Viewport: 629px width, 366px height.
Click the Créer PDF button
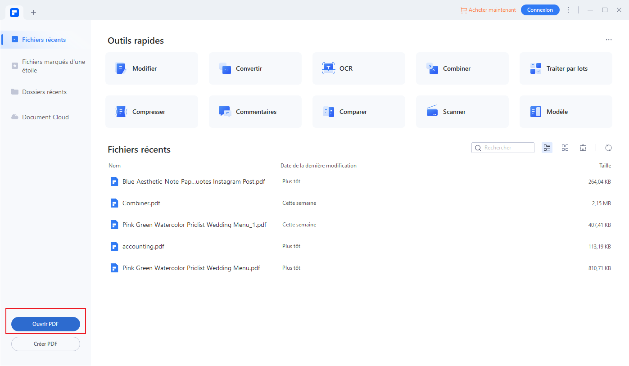[x=45, y=344]
